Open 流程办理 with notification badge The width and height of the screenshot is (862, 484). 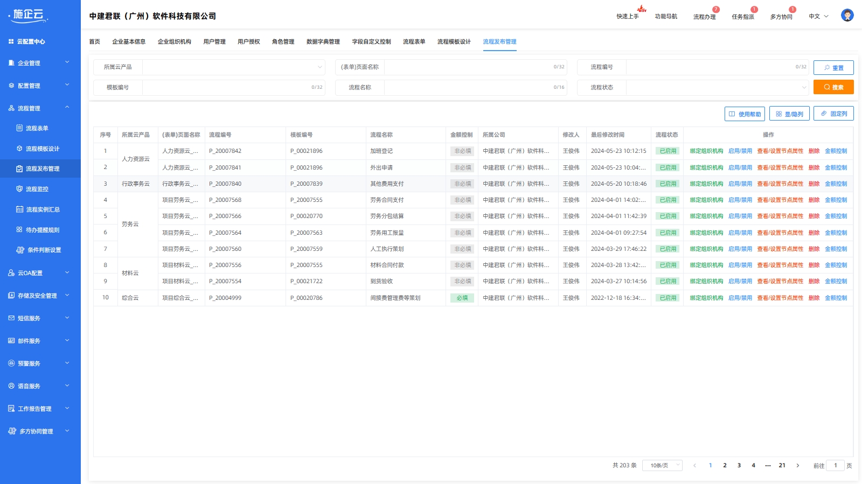pyautogui.click(x=704, y=17)
